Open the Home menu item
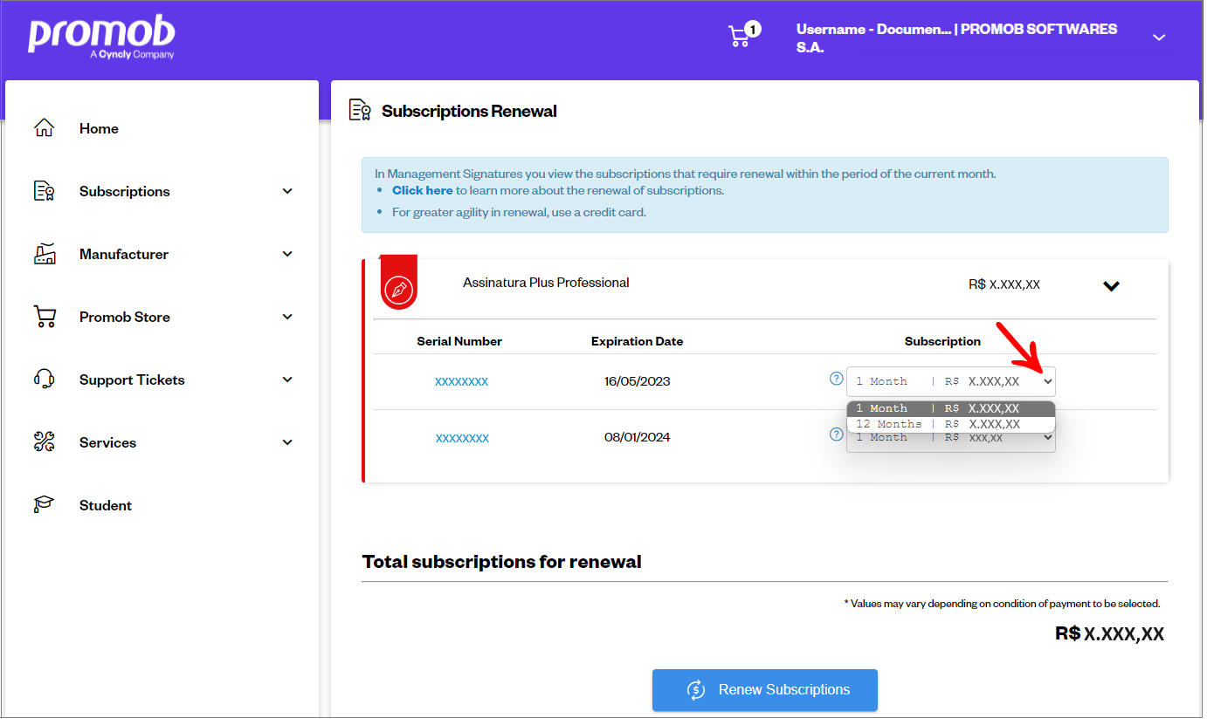Viewport: 1207px width, 725px height. pos(99,128)
